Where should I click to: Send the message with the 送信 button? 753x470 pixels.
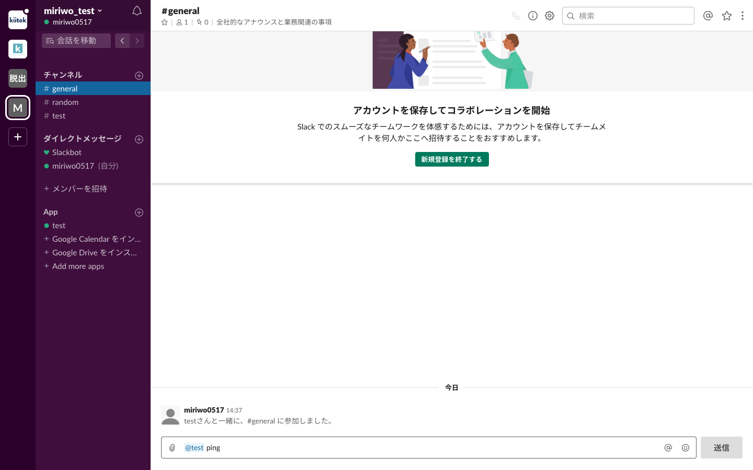tap(722, 448)
